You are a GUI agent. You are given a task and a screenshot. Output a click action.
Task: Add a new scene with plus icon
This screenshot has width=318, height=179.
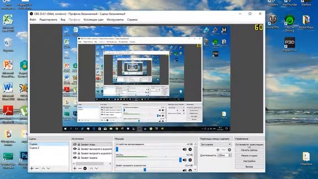[32, 168]
